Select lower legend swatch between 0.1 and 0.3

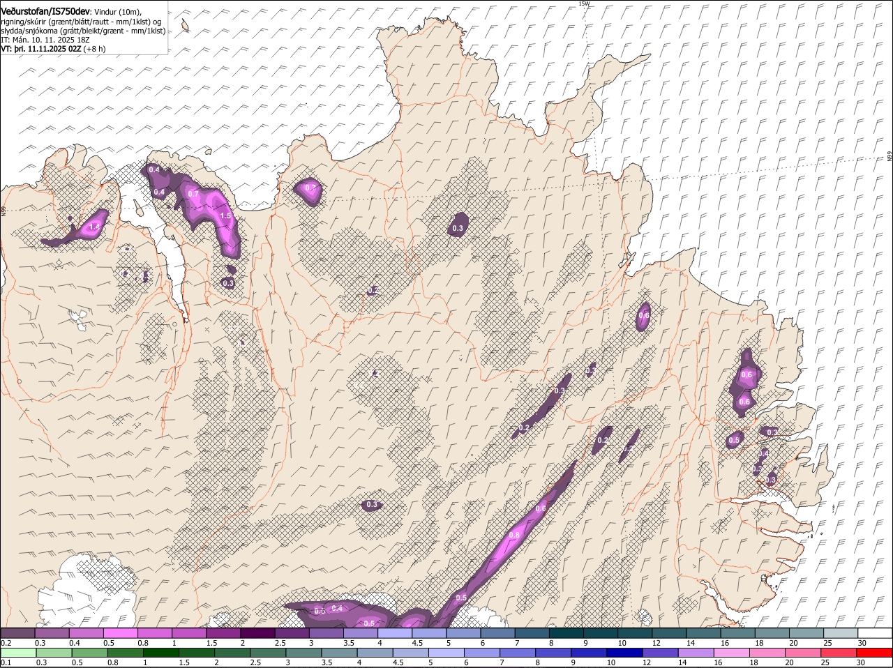point(17,653)
